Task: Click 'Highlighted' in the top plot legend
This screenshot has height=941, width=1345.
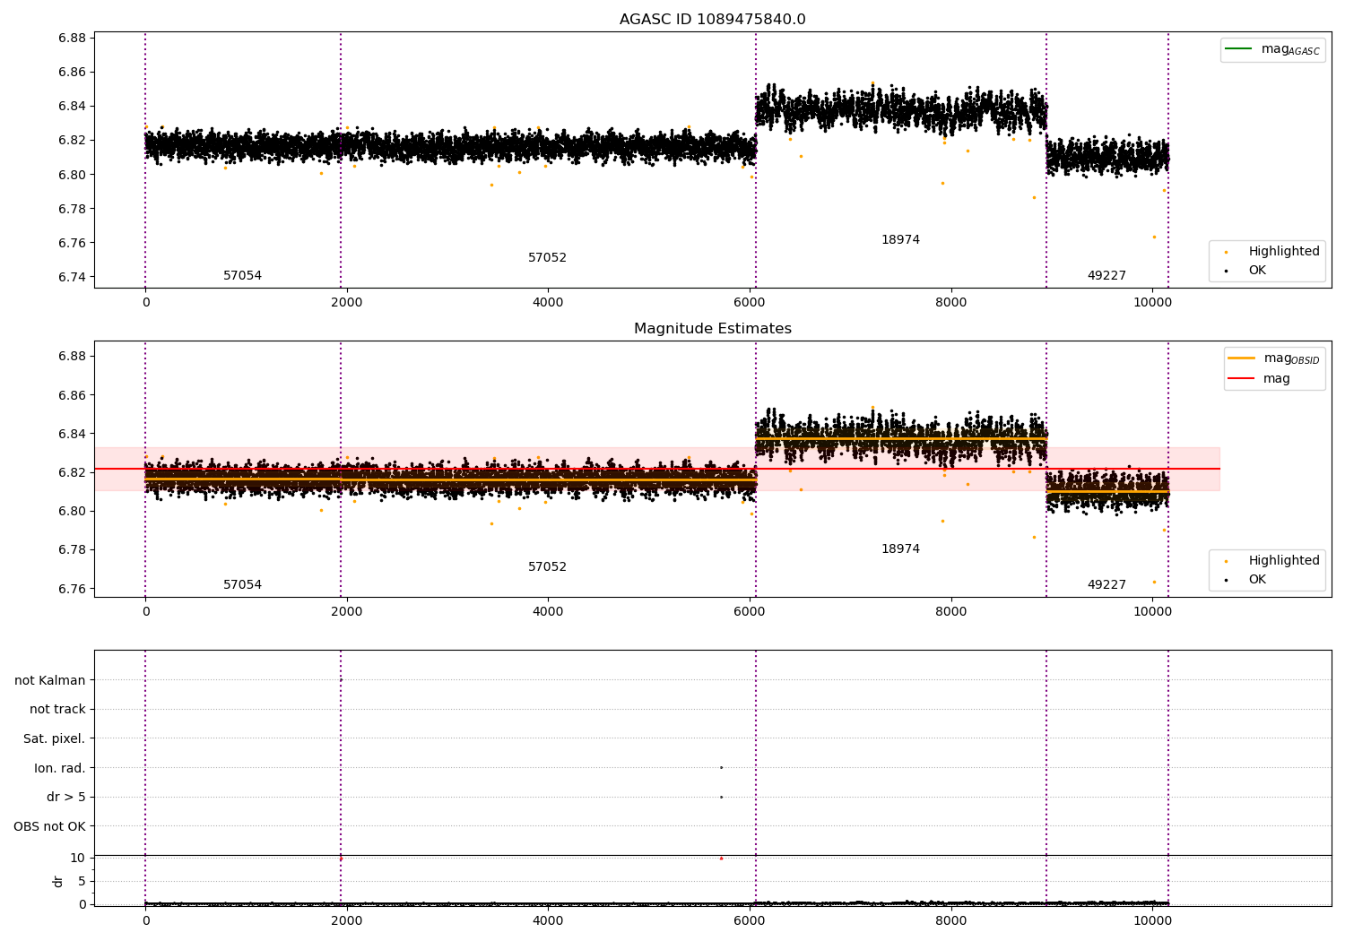Action: [1284, 252]
